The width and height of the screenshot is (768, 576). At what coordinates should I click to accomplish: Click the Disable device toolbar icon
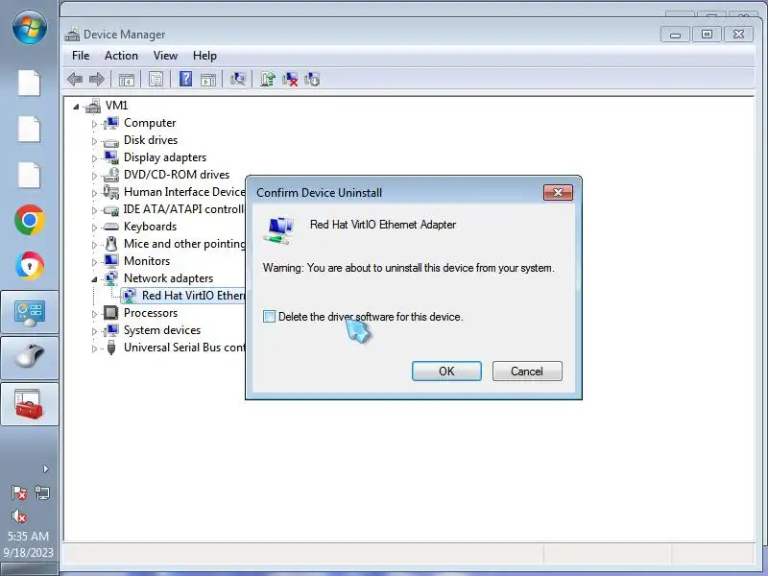coord(312,79)
